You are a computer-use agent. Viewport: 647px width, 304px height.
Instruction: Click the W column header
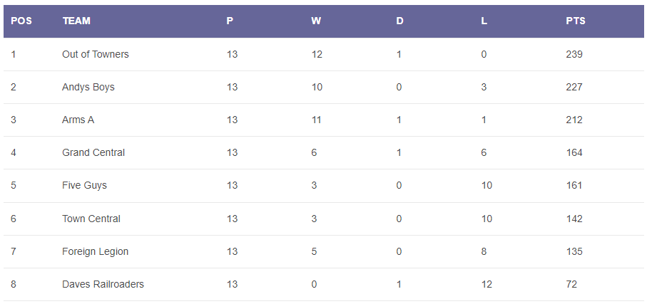click(316, 21)
